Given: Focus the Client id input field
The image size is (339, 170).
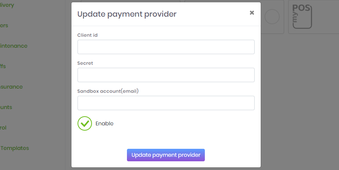Looking at the screenshot, I should pos(166,47).
